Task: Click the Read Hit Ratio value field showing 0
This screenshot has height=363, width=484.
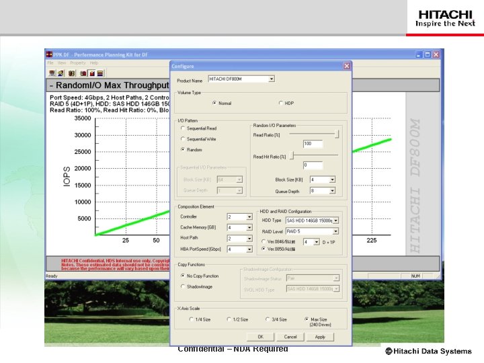Action: [313, 165]
